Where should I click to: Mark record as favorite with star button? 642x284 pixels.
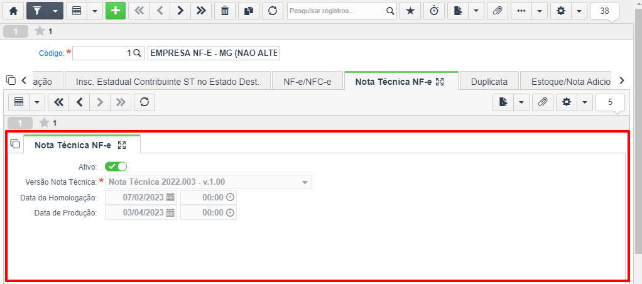410,11
